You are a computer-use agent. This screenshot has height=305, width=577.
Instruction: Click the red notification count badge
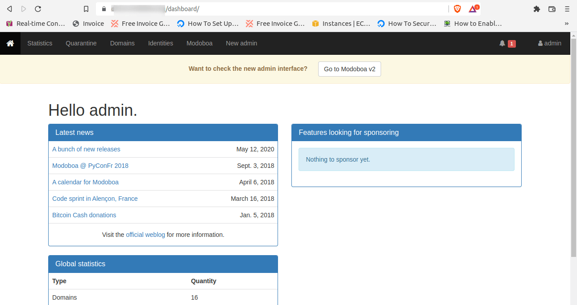coord(512,44)
